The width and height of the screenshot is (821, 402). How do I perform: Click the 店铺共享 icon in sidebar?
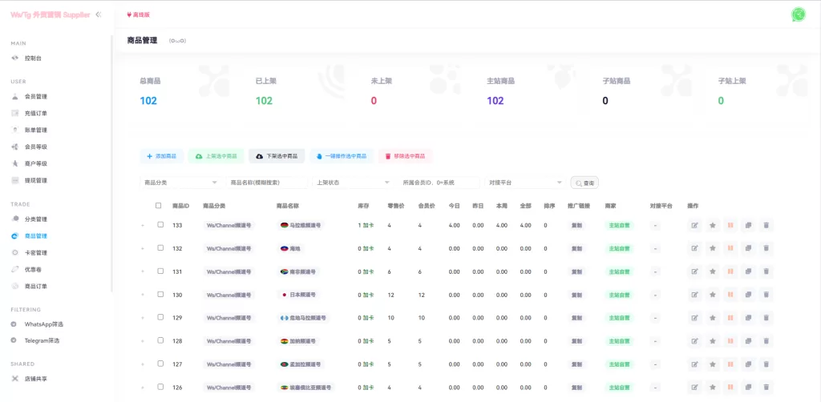tap(15, 379)
